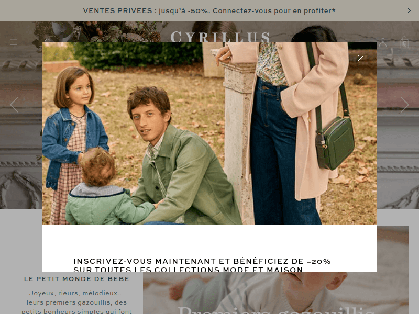Select the INSCRIVEZ-VOUS MAINTENANT heading

[x=202, y=261]
